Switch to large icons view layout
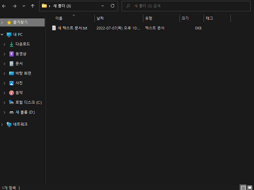Viewport: 254px width, 190px height. [x=250, y=188]
